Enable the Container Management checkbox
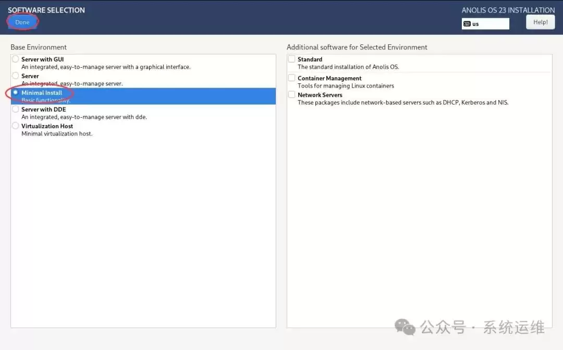This screenshot has height=350, width=563. 291,78
